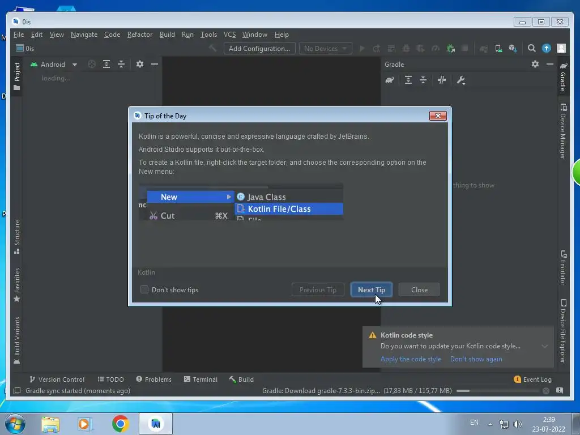
Task: Click the Previous Tip button
Action: 318,289
